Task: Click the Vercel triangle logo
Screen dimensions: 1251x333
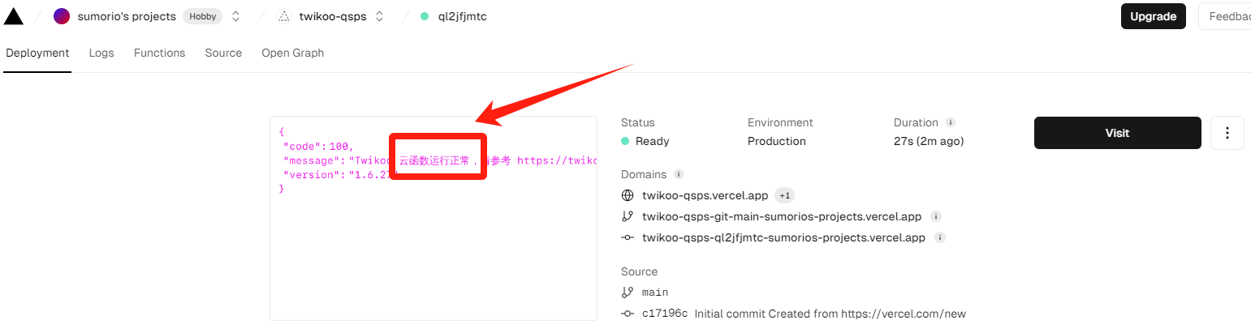Action: click(x=14, y=16)
